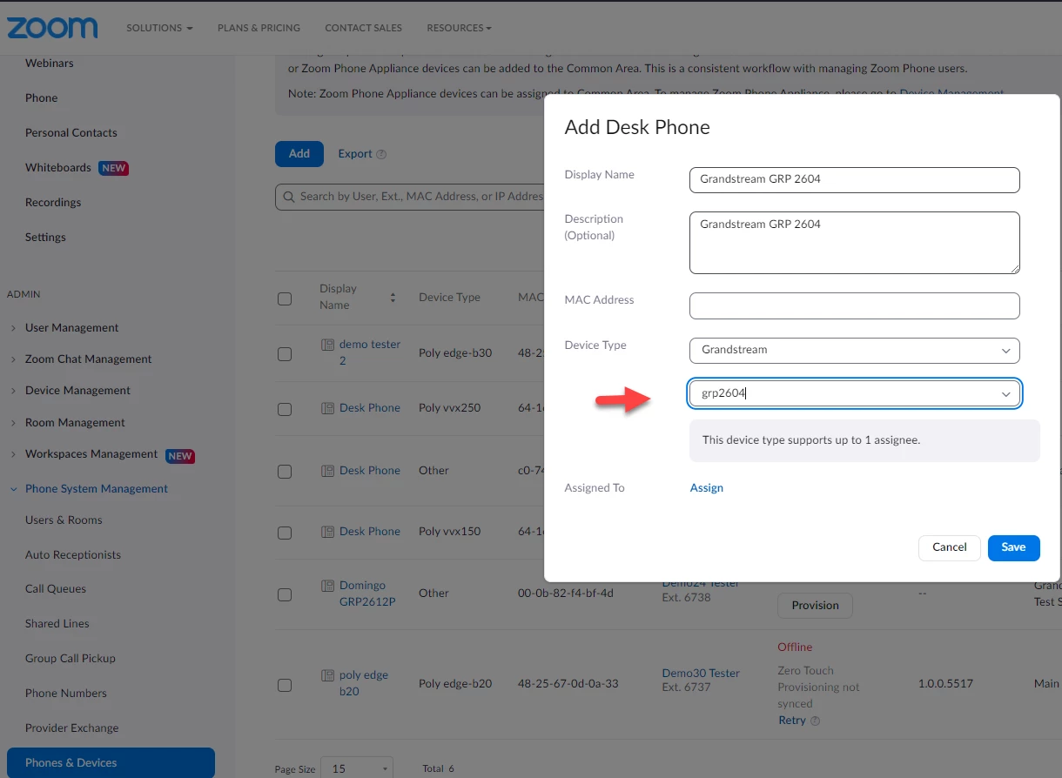Check the box for Poly vvx150 Desk Phone
The width and height of the screenshot is (1062, 778).
[x=285, y=533]
